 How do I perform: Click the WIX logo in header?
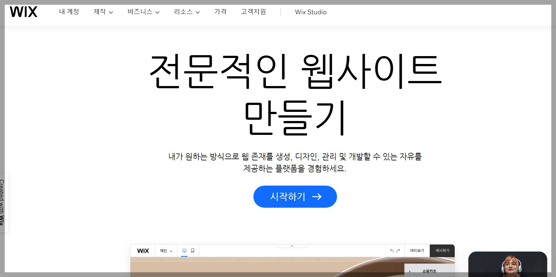[x=24, y=12]
